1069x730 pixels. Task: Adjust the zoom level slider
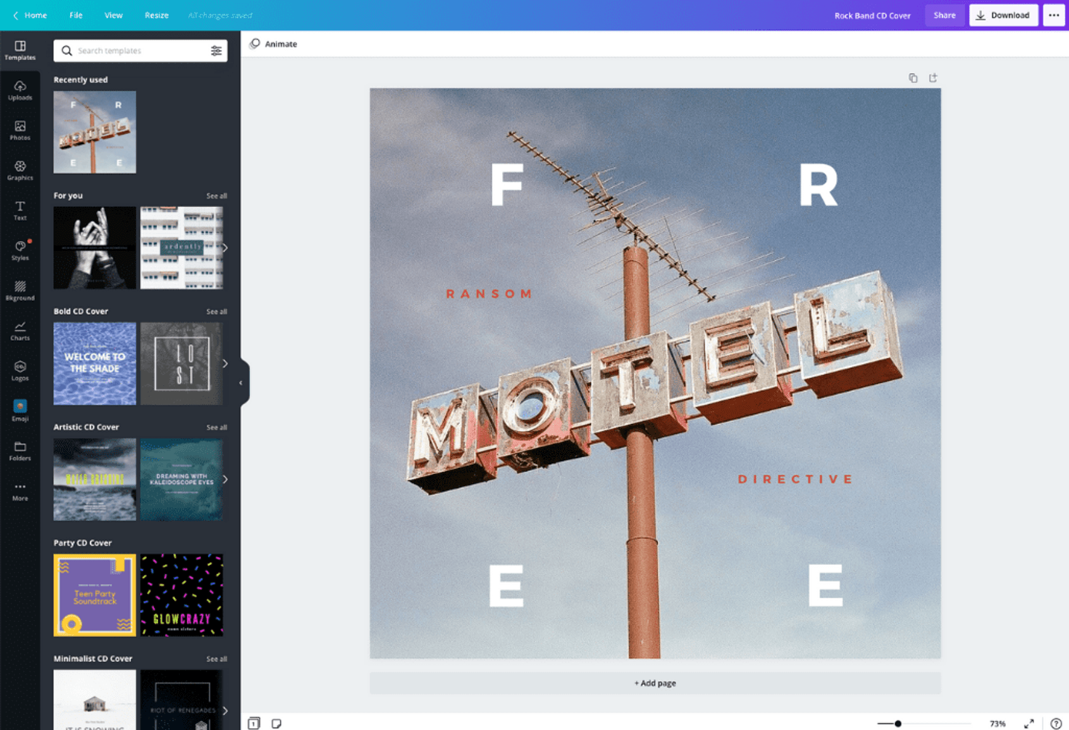[898, 723]
